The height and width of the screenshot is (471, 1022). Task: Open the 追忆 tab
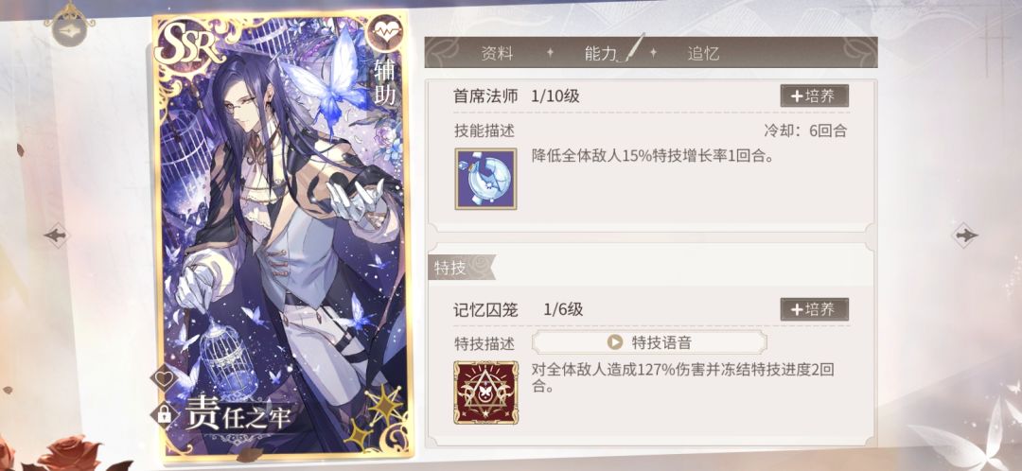coord(703,53)
